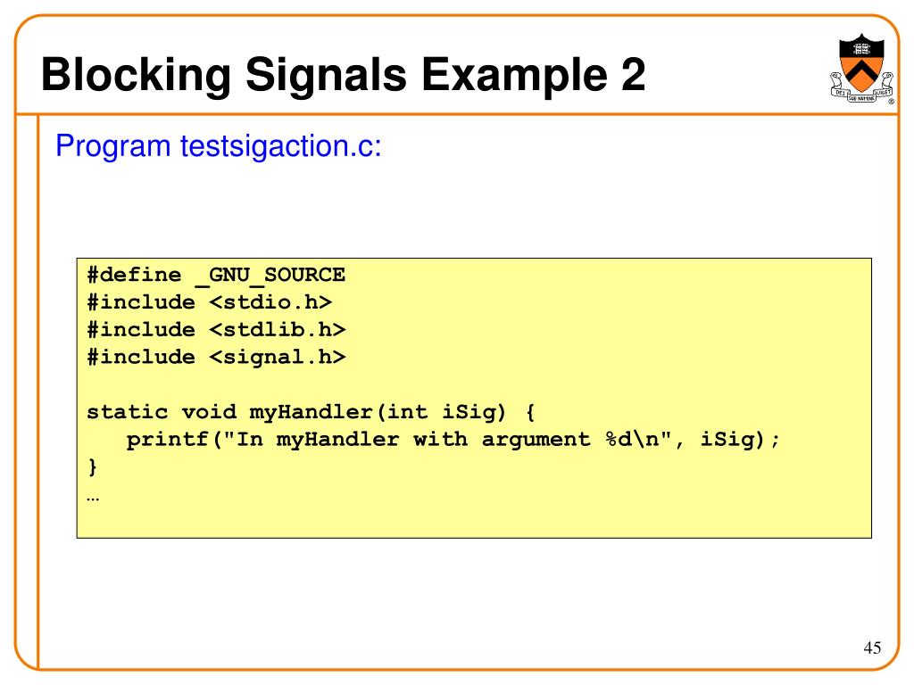Click the #define _GNU_SOURCE line

[216, 275]
